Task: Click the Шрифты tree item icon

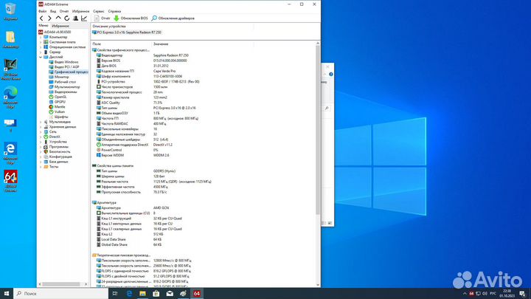Action: (51, 117)
